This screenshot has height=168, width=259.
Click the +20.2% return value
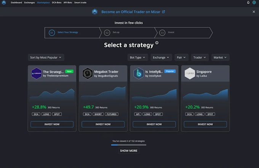pos(192,107)
